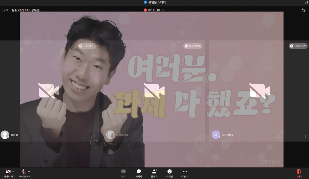Viewport: 309px width, 179px height.
Task: Open the 공유 screen share icon
Action: tap(123, 172)
